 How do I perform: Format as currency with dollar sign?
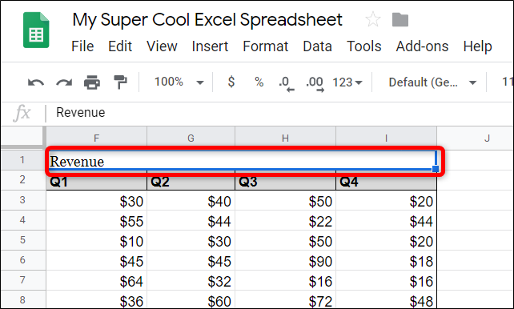point(231,82)
